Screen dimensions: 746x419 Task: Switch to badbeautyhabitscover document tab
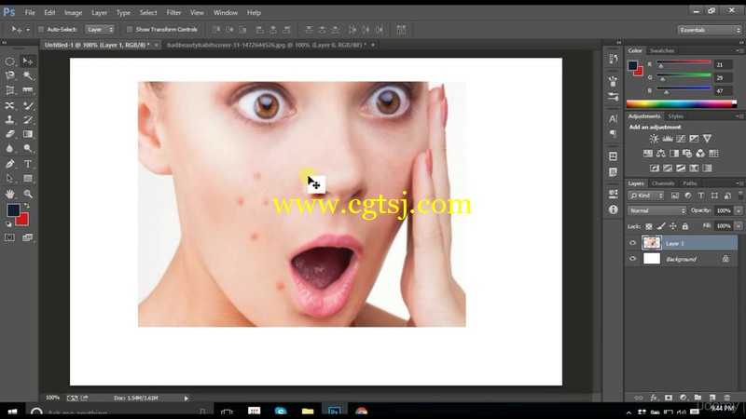pyautogui.click(x=267, y=45)
